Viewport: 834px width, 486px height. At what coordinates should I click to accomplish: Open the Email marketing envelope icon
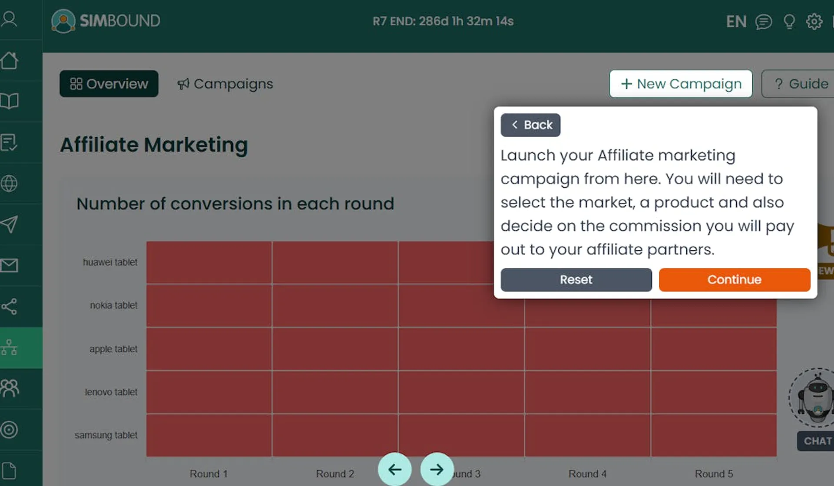pos(10,265)
